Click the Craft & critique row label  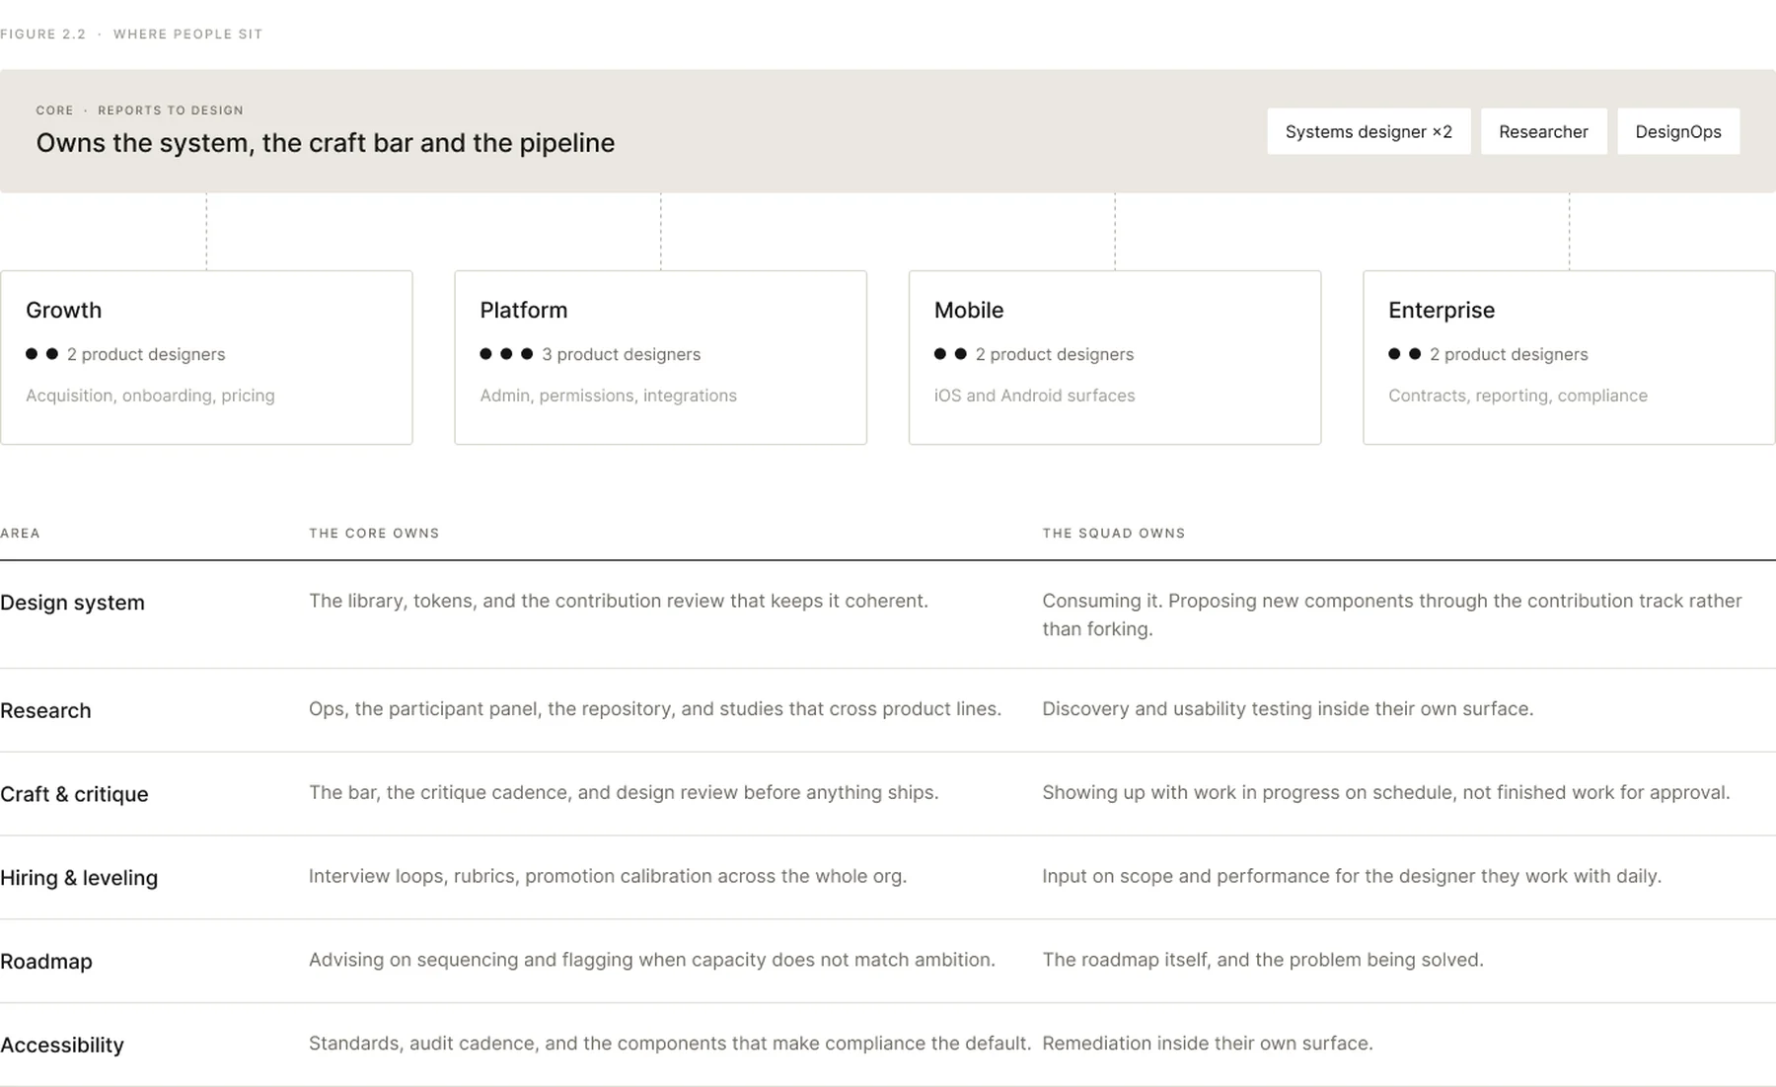[74, 794]
